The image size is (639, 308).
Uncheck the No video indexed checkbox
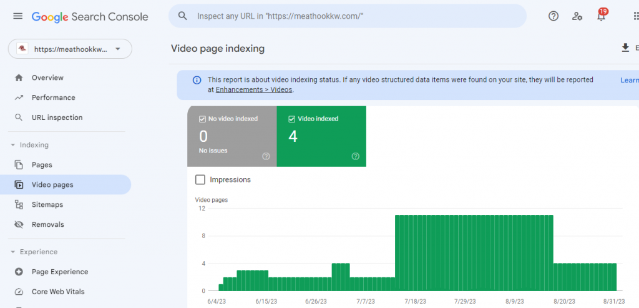pyautogui.click(x=202, y=119)
